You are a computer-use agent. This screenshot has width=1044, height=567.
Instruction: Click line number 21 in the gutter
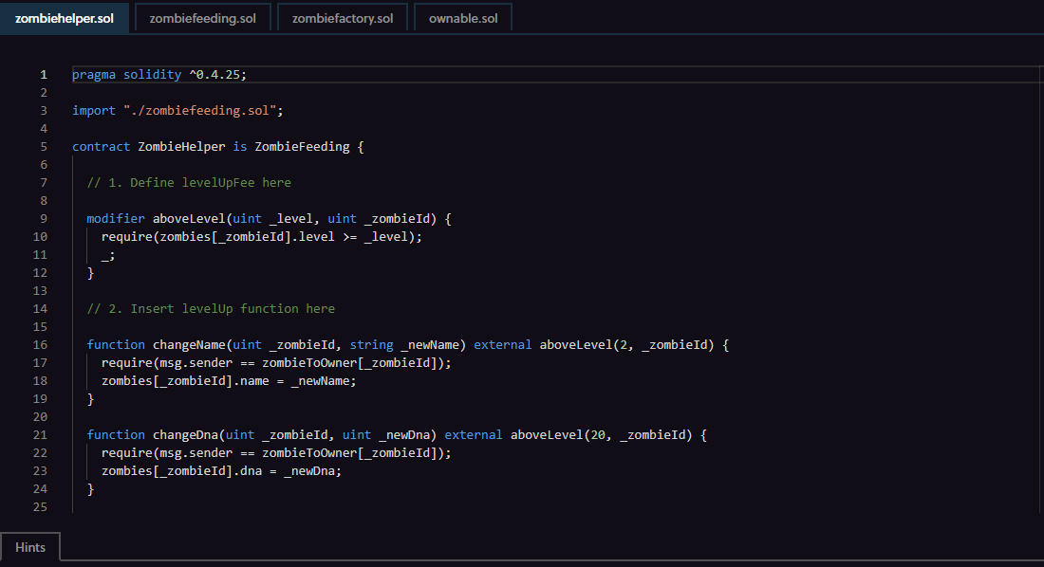pyautogui.click(x=40, y=434)
